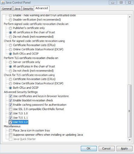Click the vertical scrollbar thumb
The image size is (134, 154).
click(129, 111)
